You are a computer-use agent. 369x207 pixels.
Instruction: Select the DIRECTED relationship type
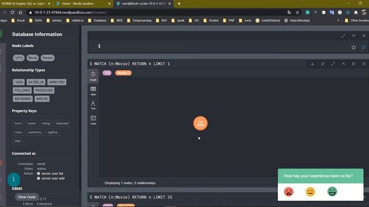[x=57, y=82]
